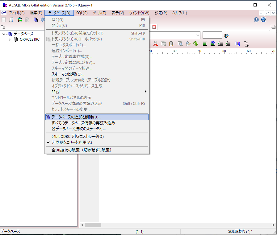Screen dimensions: 277x235
Task: Click the new blank document toolbar icon
Action: coord(4,20)
